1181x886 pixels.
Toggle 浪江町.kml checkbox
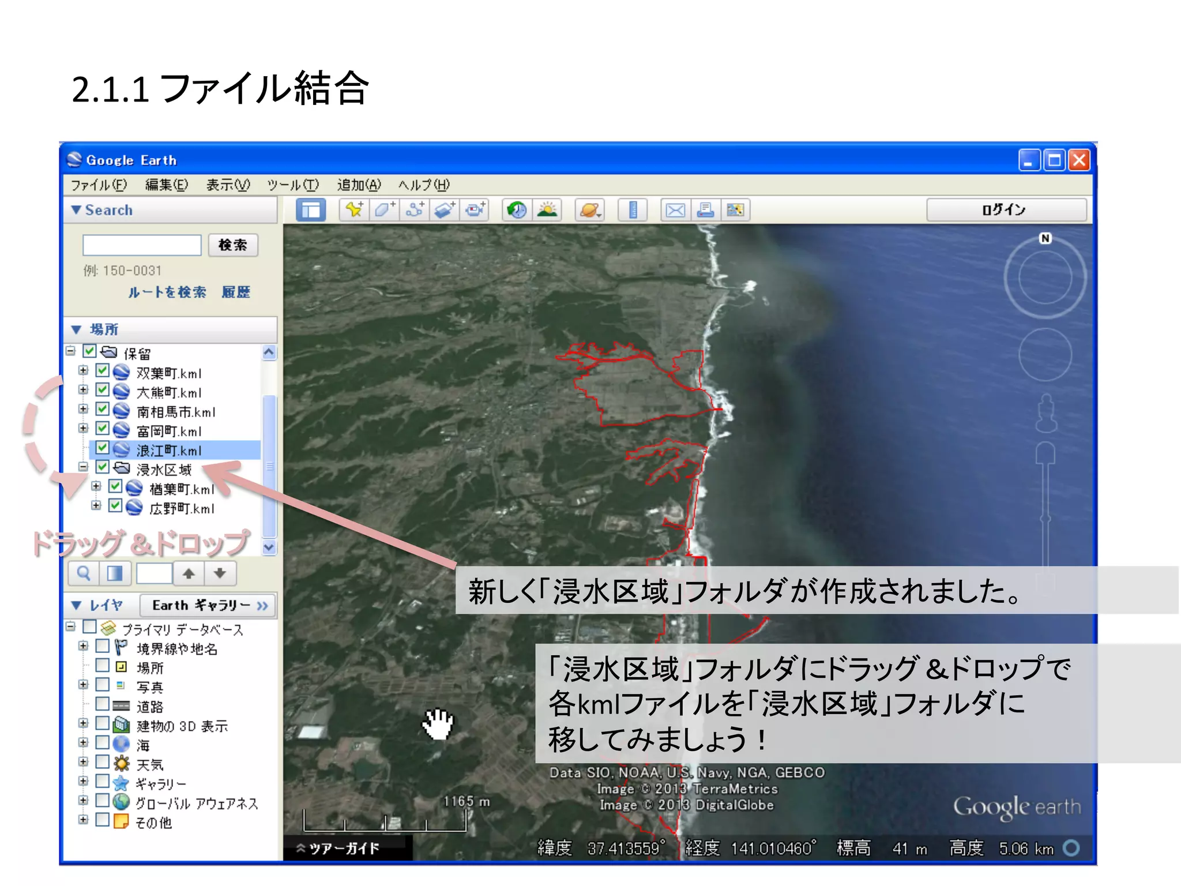click(x=102, y=448)
